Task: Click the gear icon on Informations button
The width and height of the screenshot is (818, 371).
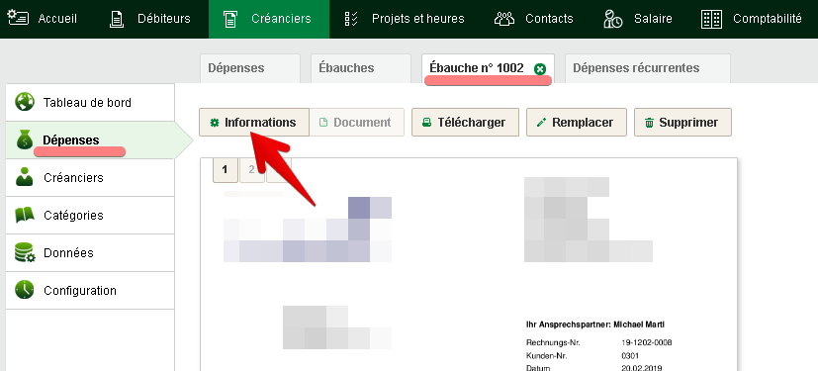Action: click(x=215, y=123)
